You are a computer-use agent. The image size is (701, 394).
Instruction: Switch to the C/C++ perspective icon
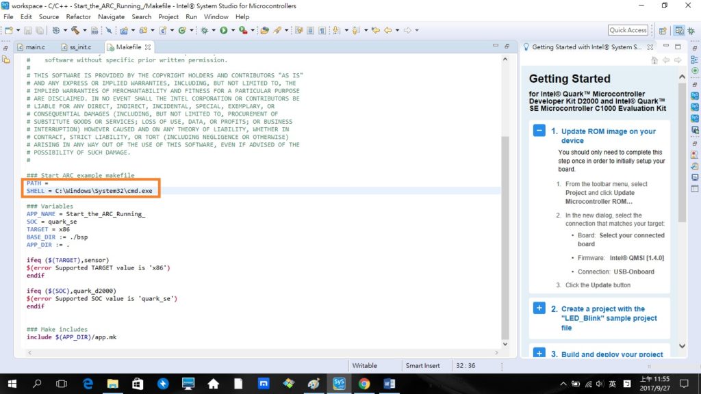coord(679,30)
